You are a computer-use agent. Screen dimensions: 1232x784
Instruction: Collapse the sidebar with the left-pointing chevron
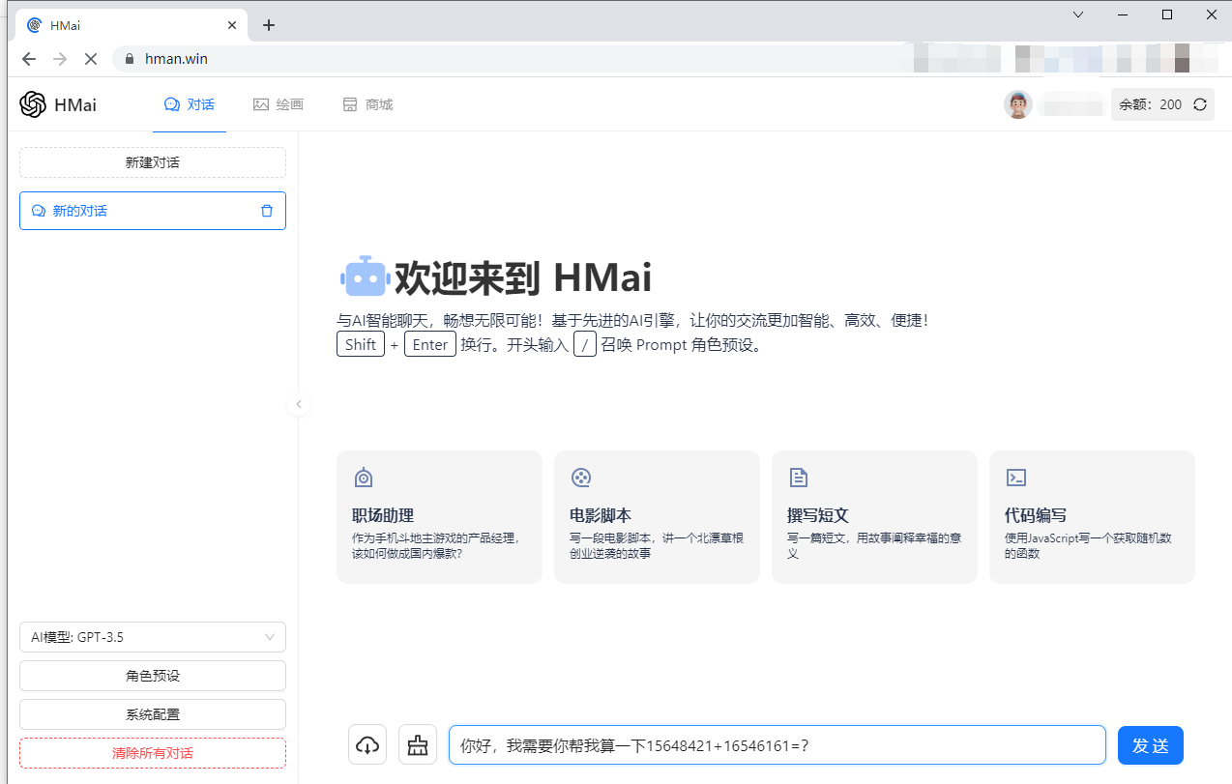299,404
